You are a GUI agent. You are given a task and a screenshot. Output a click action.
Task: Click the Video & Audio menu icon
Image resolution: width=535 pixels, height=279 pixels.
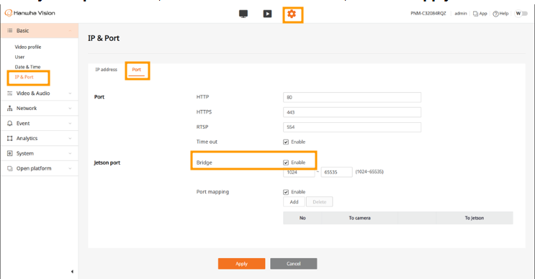10,93
